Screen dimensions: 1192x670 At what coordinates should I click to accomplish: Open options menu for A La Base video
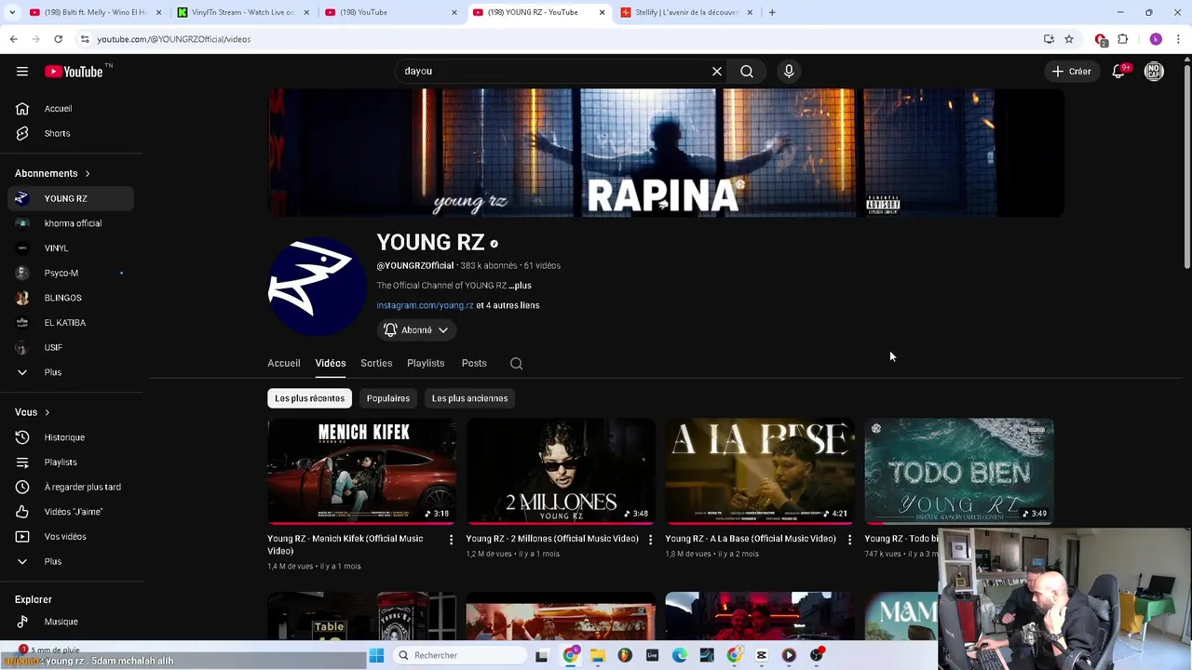pos(849,540)
